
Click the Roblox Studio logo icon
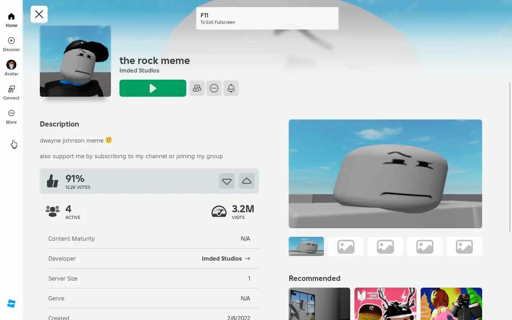pos(11,304)
